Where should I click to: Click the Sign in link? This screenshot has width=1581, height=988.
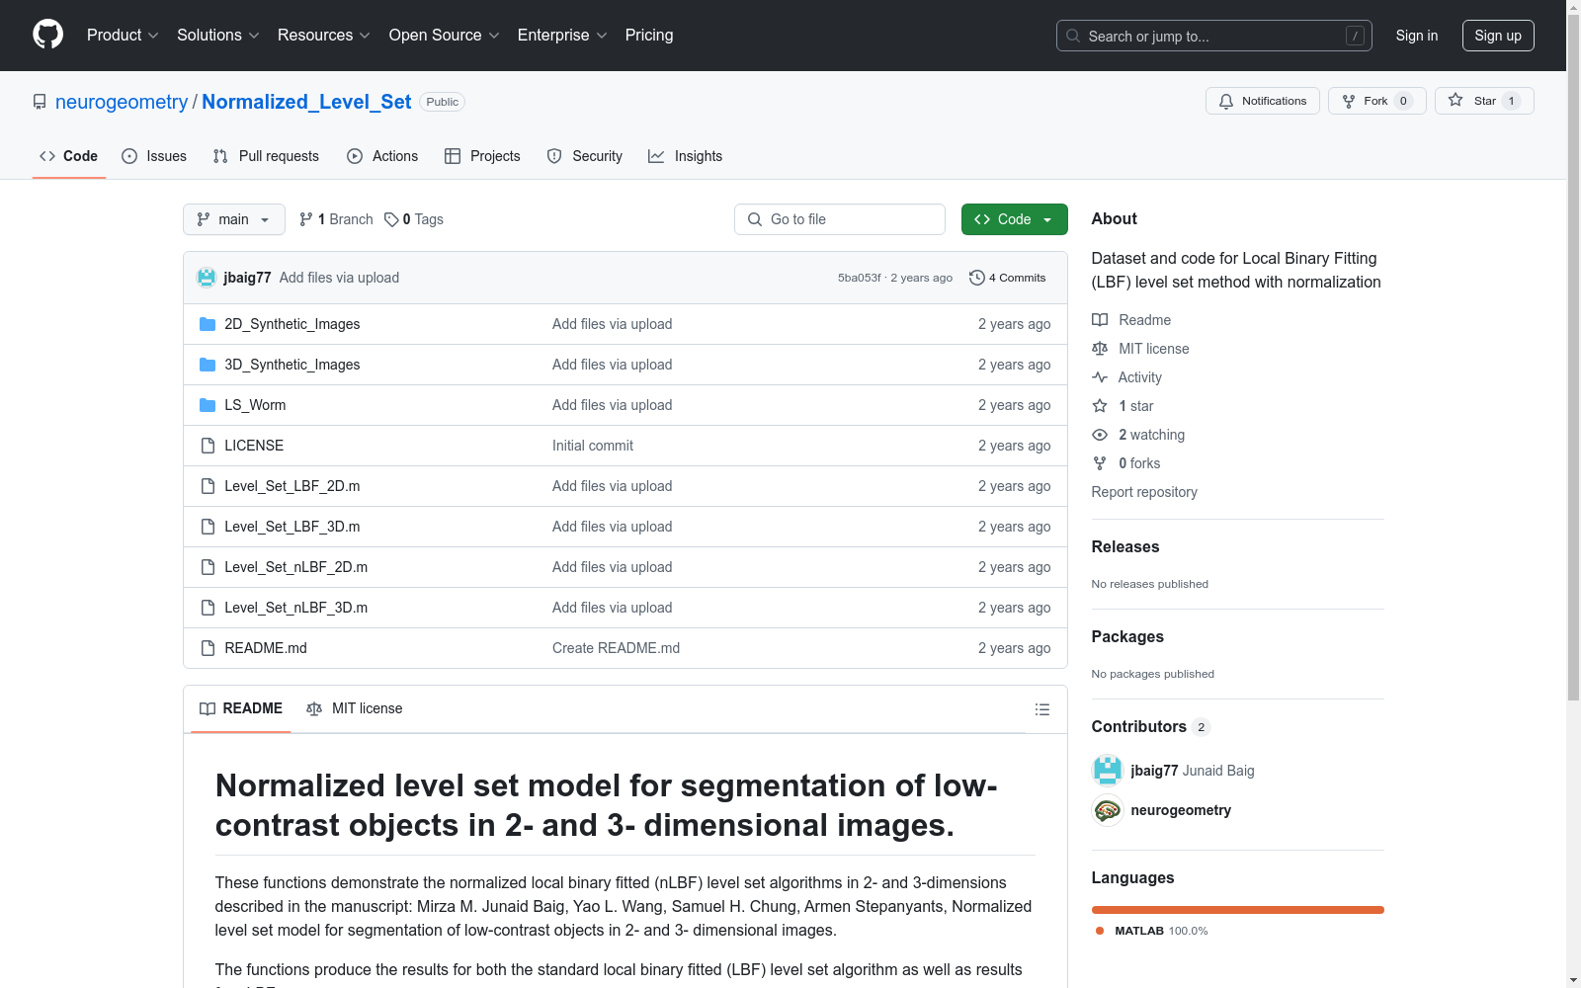(1417, 36)
